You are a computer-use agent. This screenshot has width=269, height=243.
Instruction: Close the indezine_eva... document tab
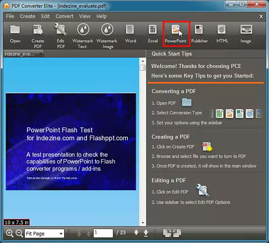click(x=41, y=54)
